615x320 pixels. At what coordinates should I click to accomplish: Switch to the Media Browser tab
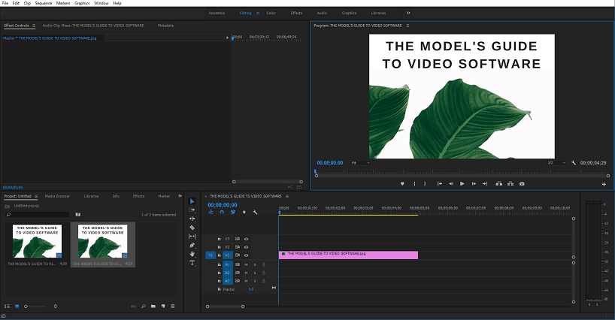57,196
